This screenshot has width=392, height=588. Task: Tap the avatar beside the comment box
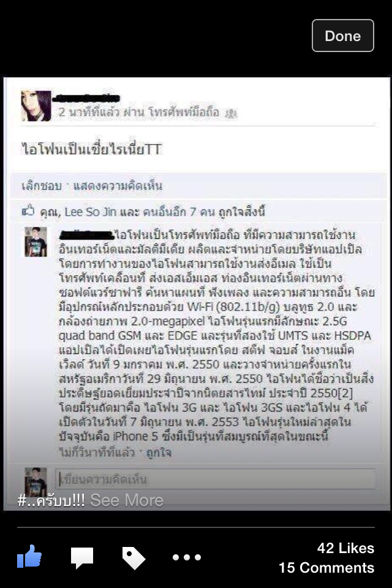[36, 481]
